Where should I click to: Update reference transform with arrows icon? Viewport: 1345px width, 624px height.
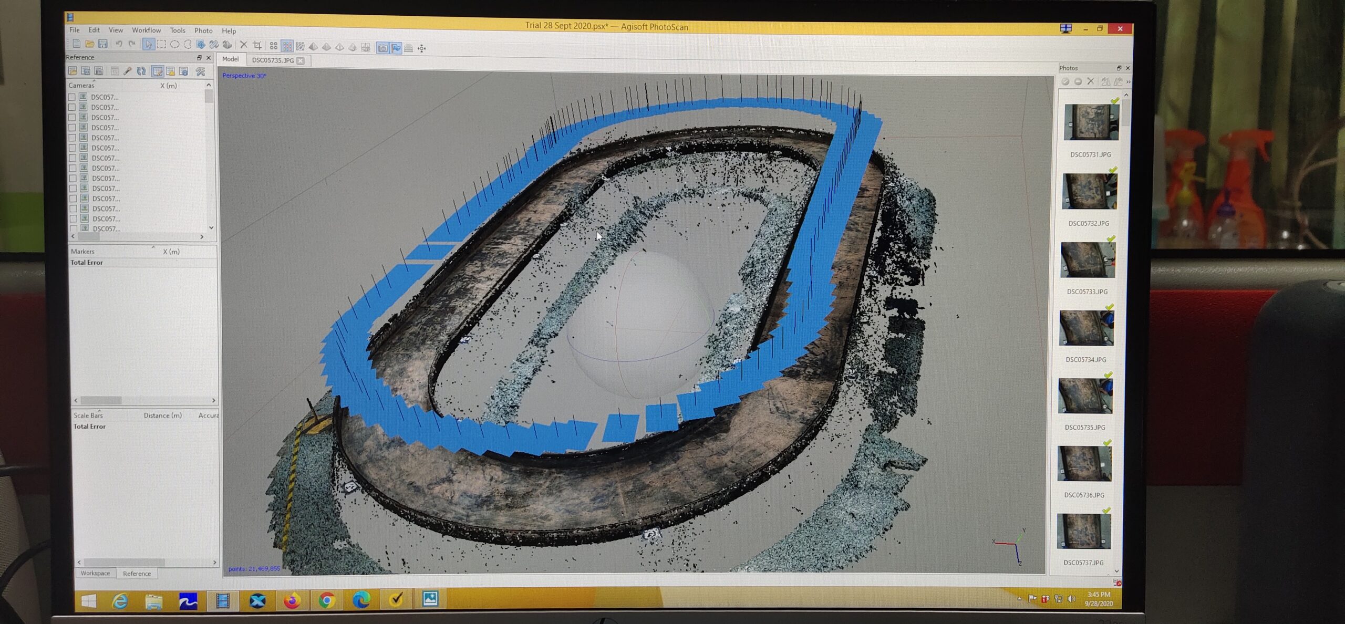tap(141, 71)
